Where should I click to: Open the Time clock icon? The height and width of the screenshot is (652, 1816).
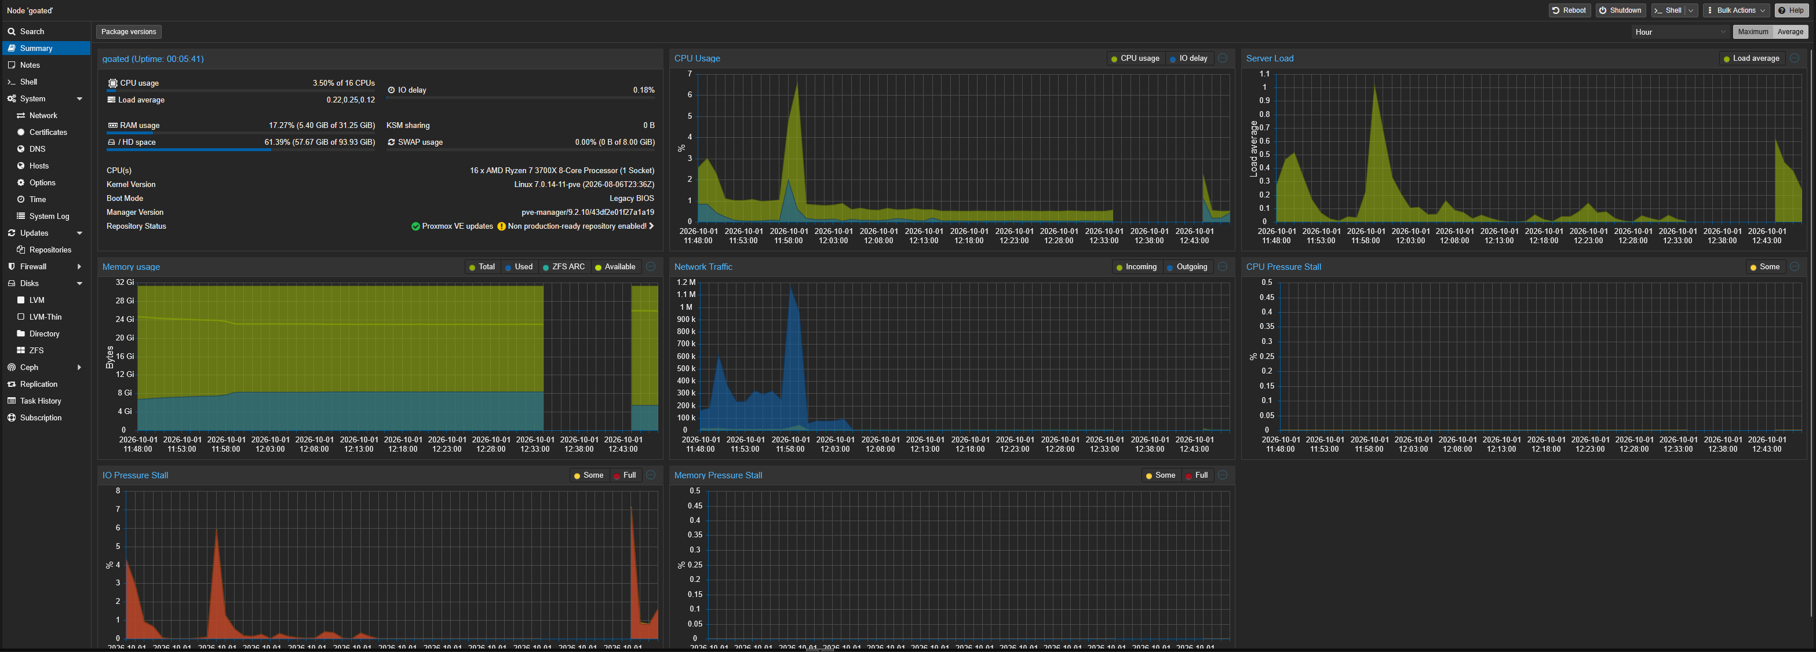tap(20, 199)
